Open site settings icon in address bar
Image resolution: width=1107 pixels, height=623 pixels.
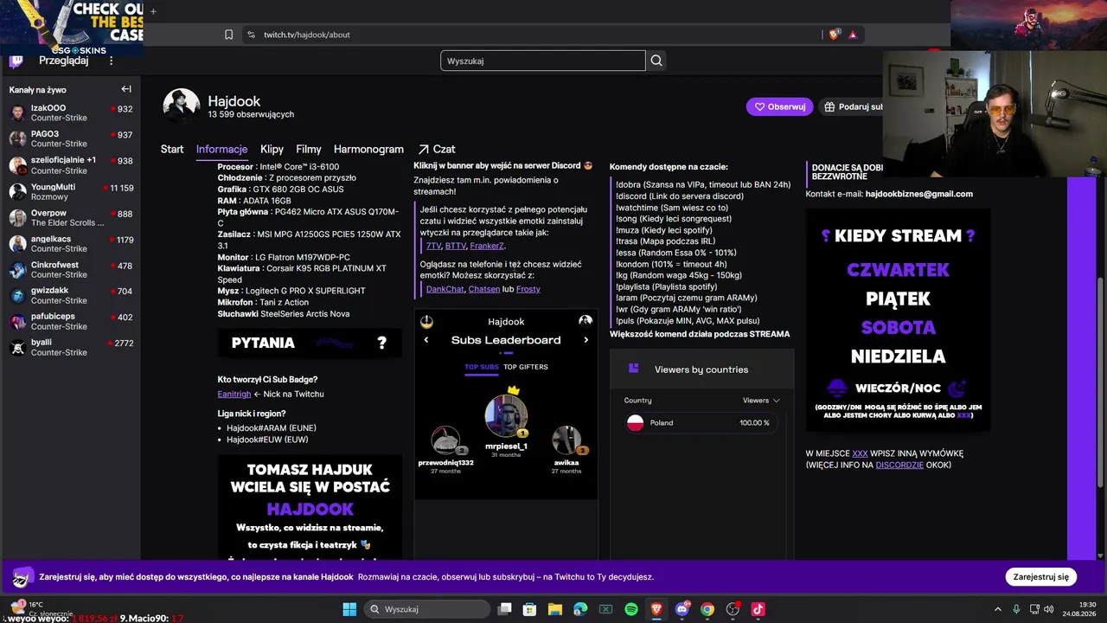coord(251,35)
